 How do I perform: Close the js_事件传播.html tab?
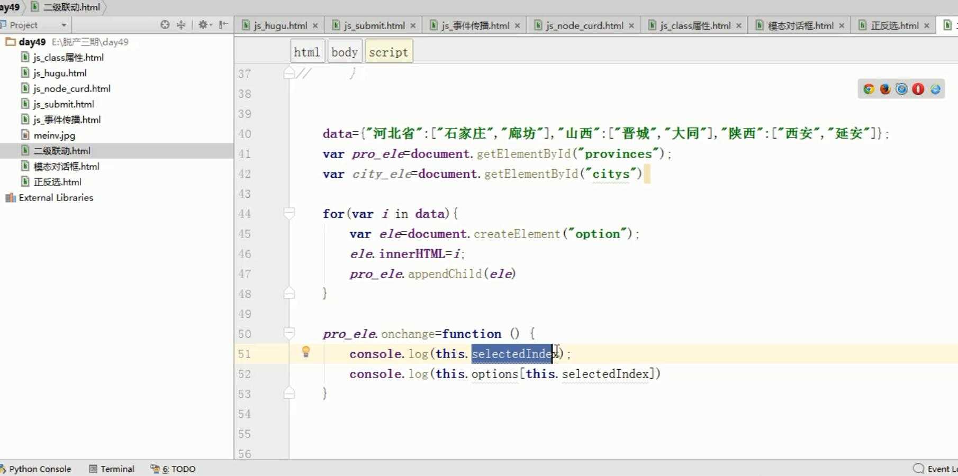[517, 25]
